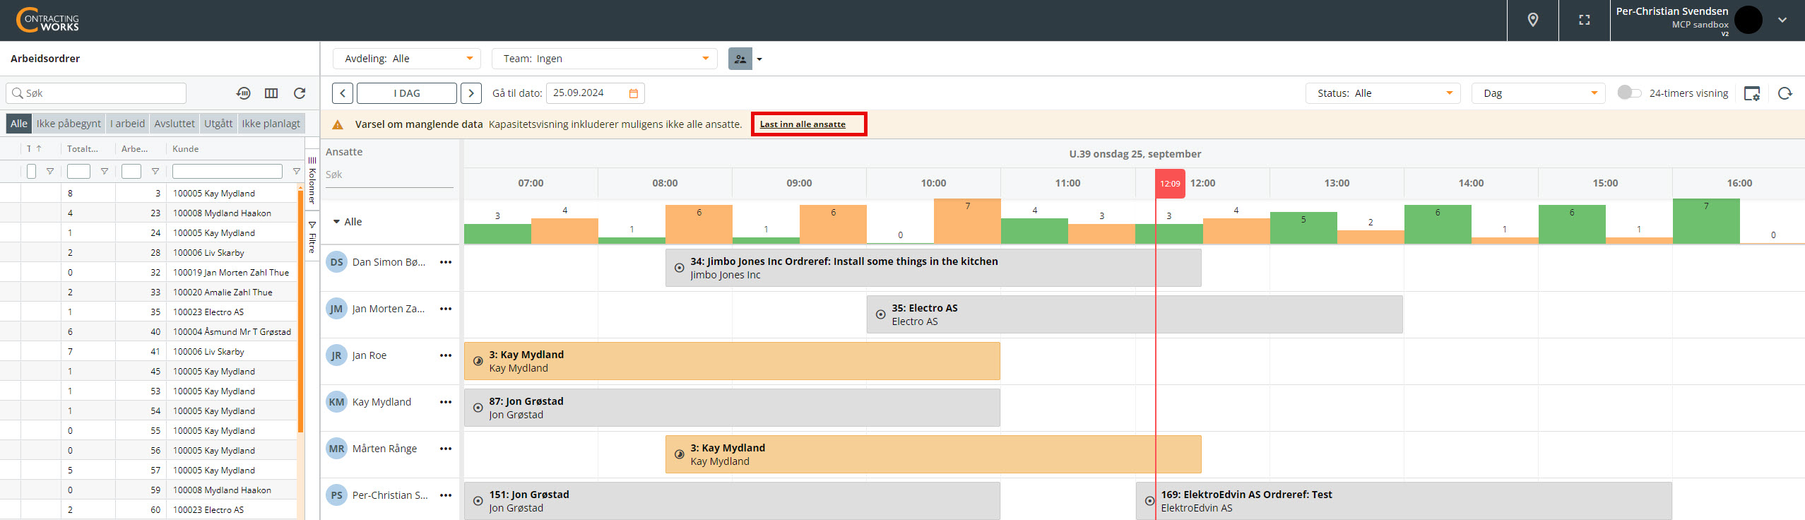This screenshot has height=520, width=1805.
Task: Toggle fullscreen mode in the top bar
Action: pyautogui.click(x=1584, y=20)
